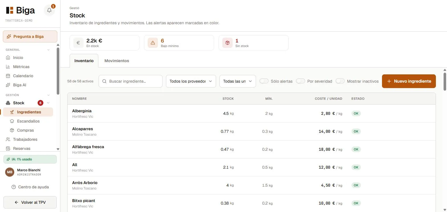Click the Inicio home icon
The height and width of the screenshot is (212, 447).
coord(8,58)
